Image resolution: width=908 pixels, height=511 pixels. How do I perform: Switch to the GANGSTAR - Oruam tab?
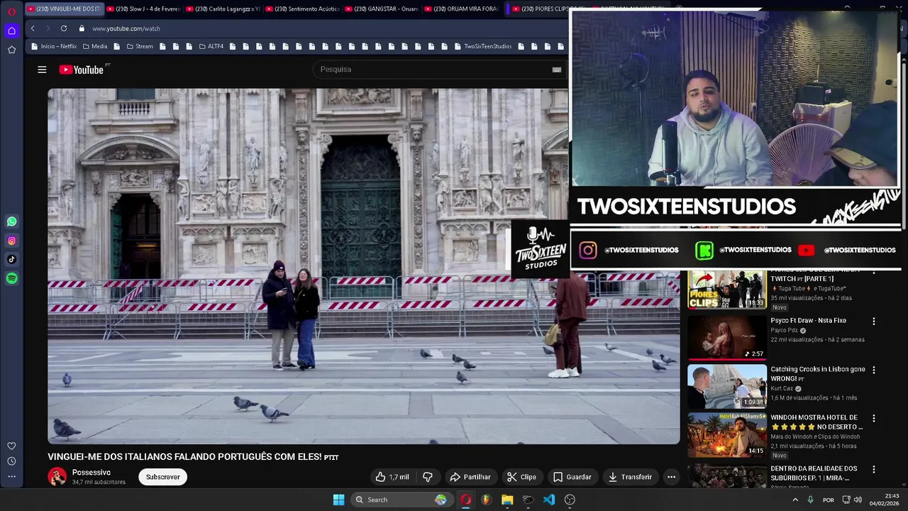point(382,9)
